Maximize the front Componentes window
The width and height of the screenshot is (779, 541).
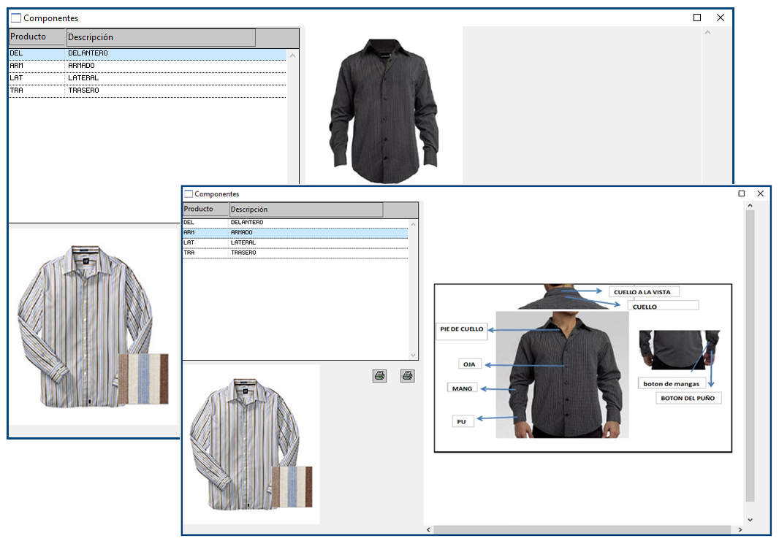[741, 193]
